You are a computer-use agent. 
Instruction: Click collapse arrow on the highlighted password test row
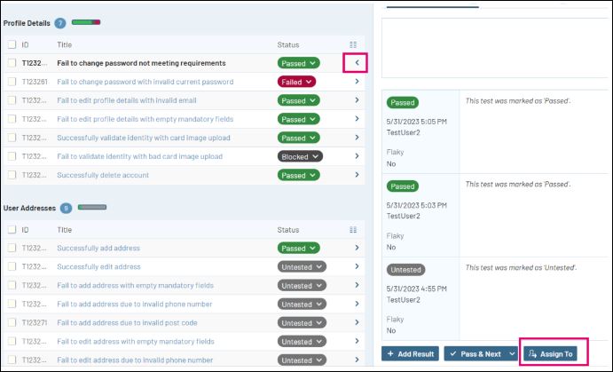point(356,63)
